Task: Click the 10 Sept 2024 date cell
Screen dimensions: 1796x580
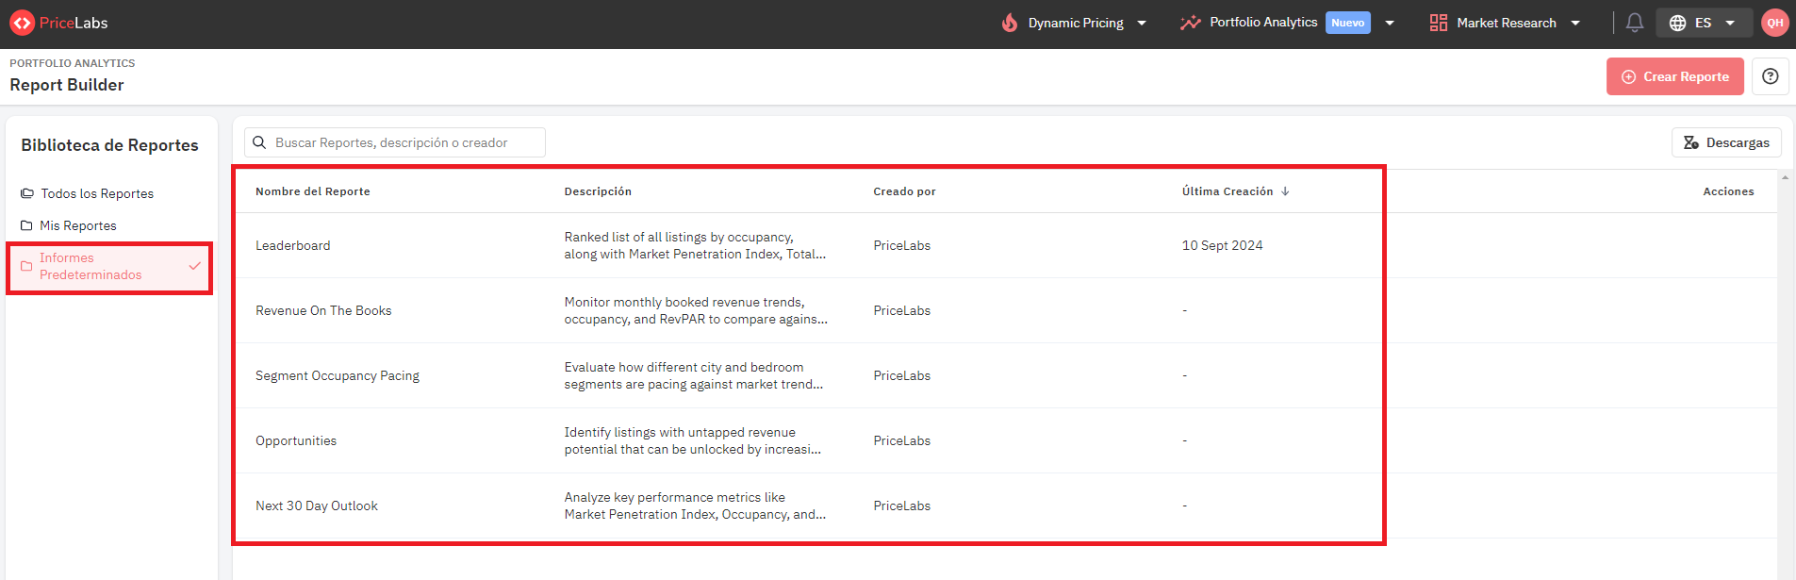Action: 1222,245
